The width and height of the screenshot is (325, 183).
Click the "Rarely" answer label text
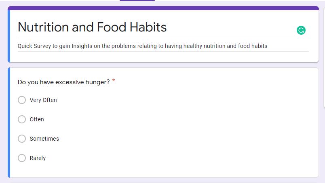[38, 158]
